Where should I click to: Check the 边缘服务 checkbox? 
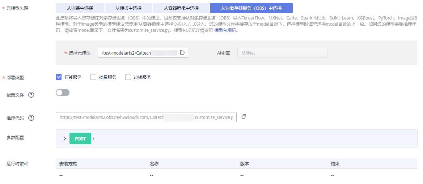coord(128,77)
